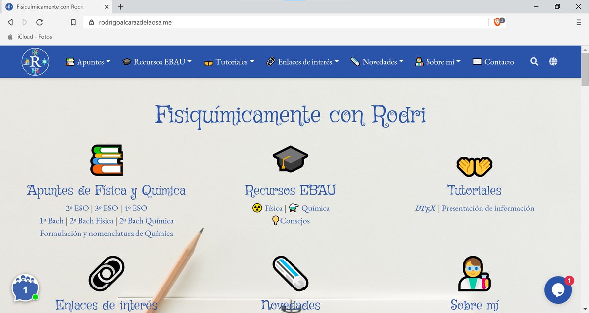This screenshot has height=313, width=589.
Task: Open the 2º Bach Física link
Action: coord(92,221)
